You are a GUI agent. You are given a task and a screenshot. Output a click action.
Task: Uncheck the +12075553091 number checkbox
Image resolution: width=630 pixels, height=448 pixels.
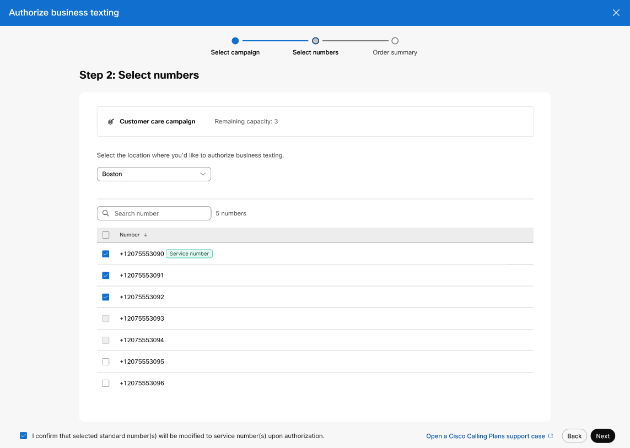click(x=106, y=276)
